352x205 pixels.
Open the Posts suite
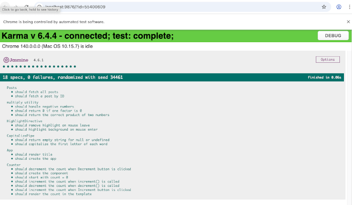(x=12, y=88)
